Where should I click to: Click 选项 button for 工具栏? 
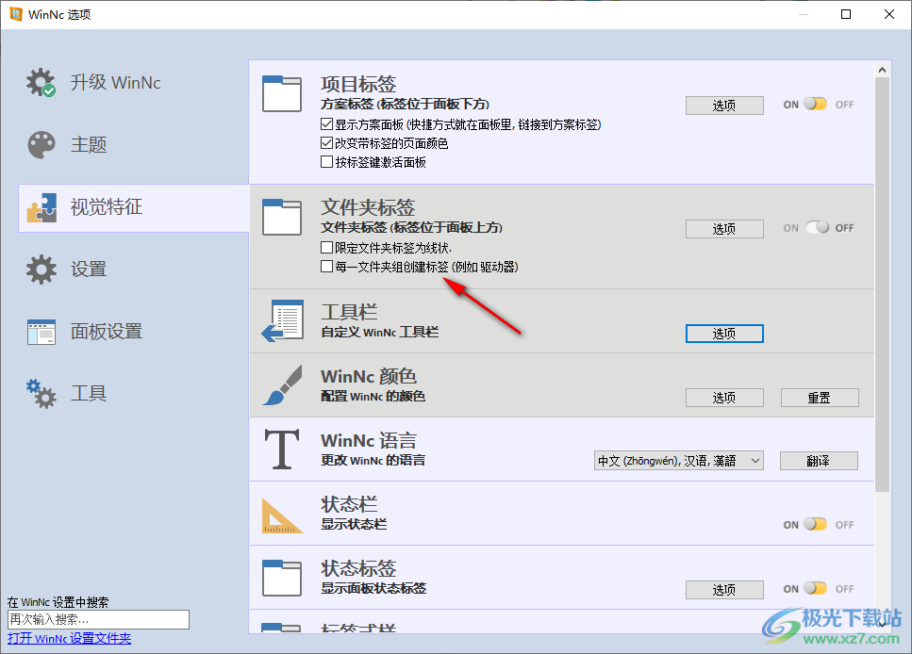[x=724, y=333]
